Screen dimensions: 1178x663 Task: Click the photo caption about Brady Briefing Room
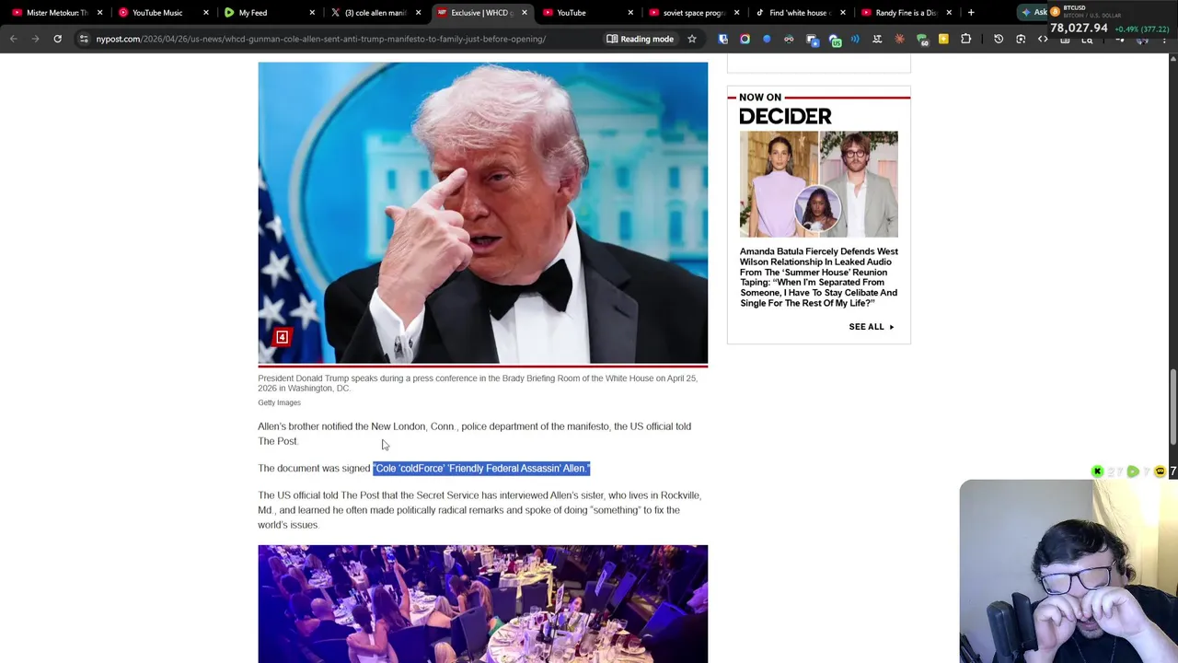pos(478,383)
